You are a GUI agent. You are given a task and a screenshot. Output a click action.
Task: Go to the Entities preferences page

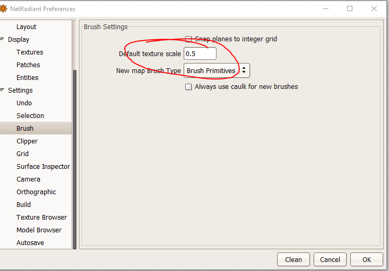[x=28, y=78]
